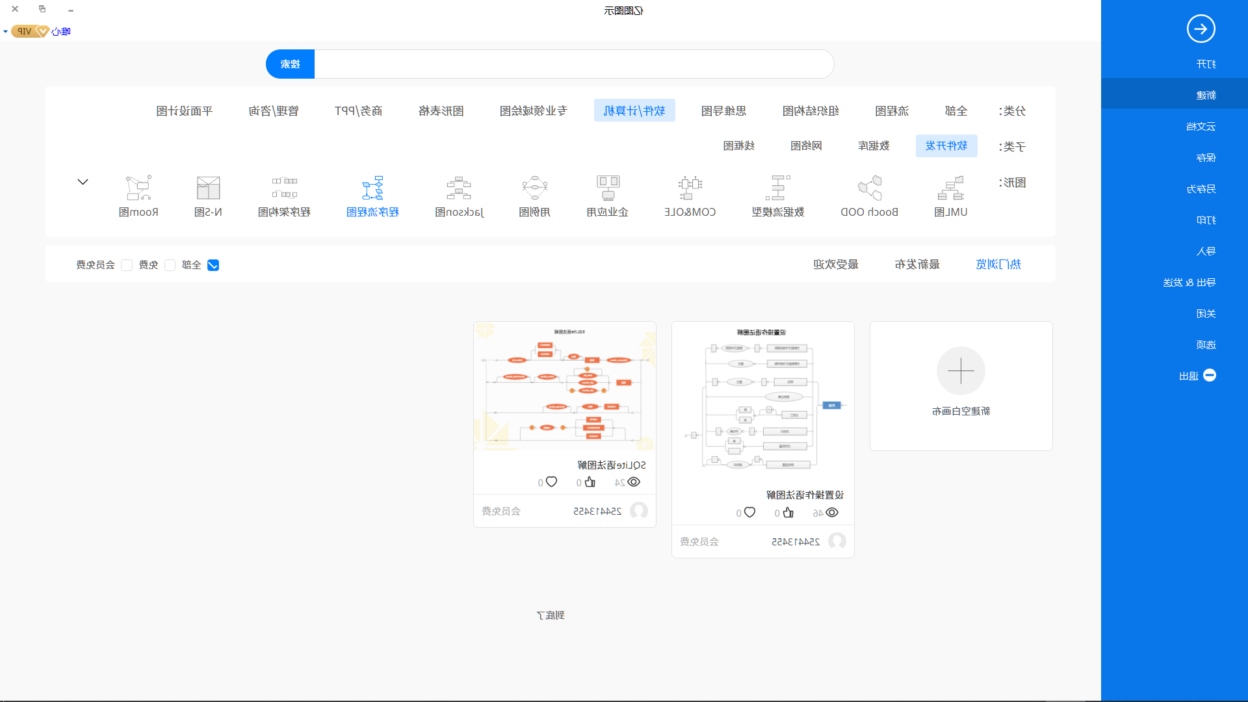The height and width of the screenshot is (702, 1248).
Task: Select the 程序架构图 shape icon
Action: tap(284, 188)
